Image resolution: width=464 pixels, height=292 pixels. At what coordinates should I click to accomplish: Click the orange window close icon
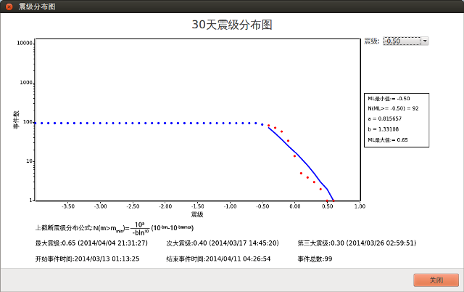8,6
